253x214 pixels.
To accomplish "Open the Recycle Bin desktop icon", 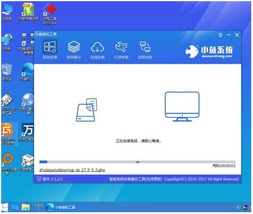I will point(7,73).
